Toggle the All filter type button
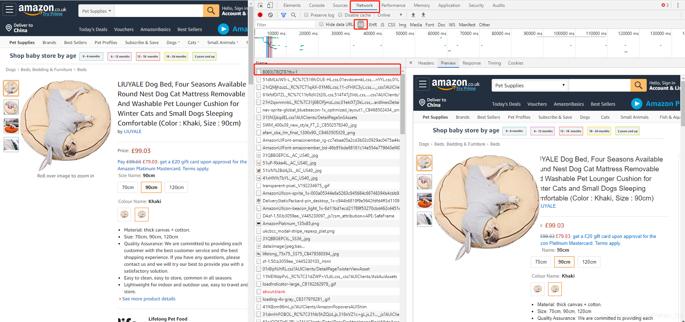This screenshot has height=322, width=685. pos(361,25)
